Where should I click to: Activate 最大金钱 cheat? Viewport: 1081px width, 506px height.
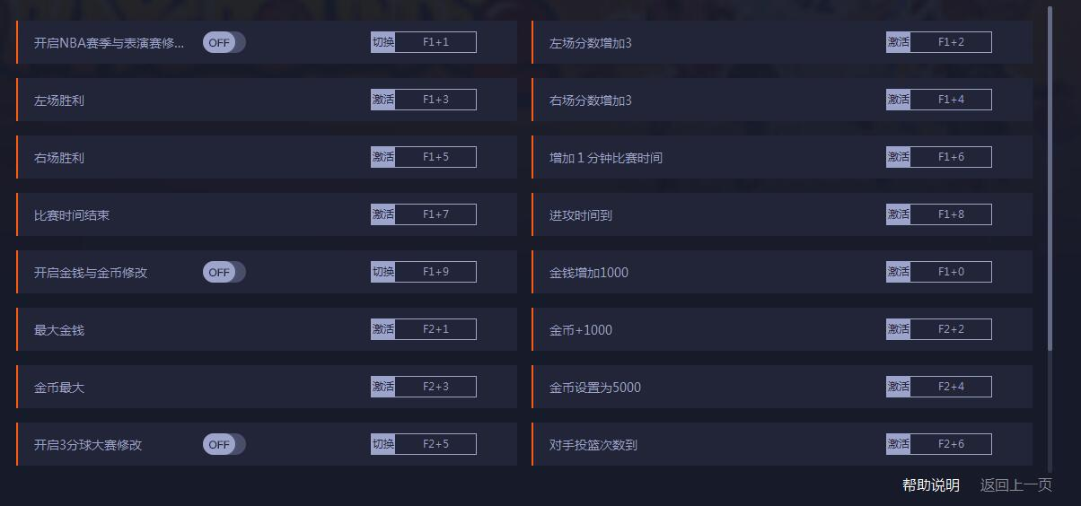tap(383, 329)
